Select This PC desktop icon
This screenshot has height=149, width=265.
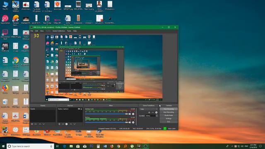(x=5, y=5)
